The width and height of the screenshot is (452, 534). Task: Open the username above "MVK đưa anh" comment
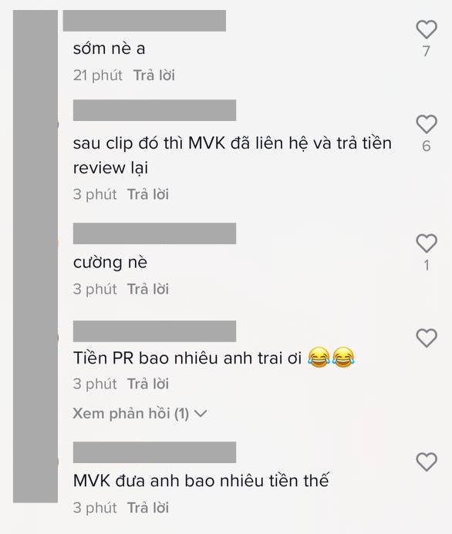154,452
